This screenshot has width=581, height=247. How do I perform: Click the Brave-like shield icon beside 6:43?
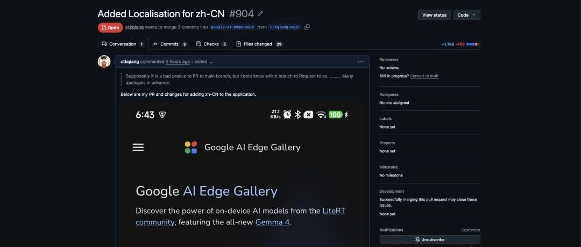tap(162, 115)
